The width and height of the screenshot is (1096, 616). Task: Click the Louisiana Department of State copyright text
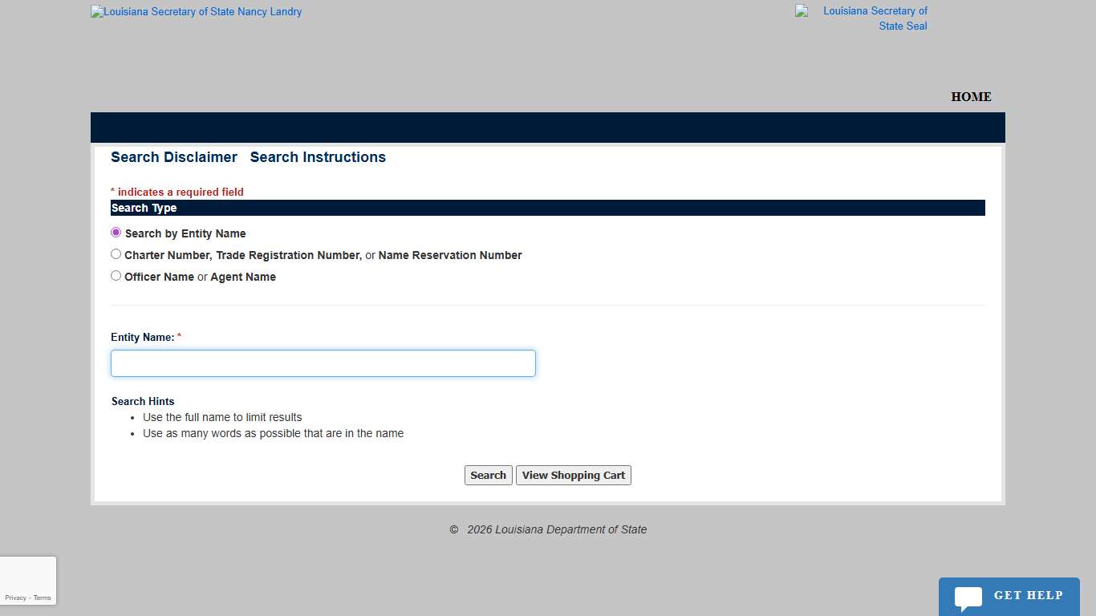coord(548,529)
